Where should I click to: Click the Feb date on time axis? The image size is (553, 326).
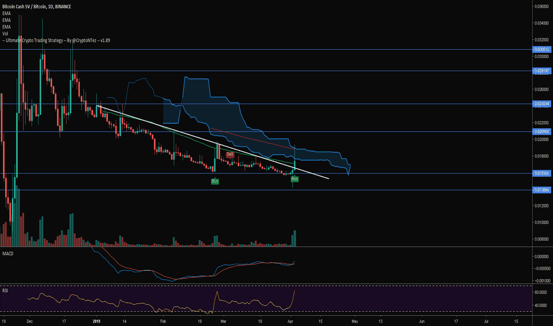pyautogui.click(x=163, y=321)
